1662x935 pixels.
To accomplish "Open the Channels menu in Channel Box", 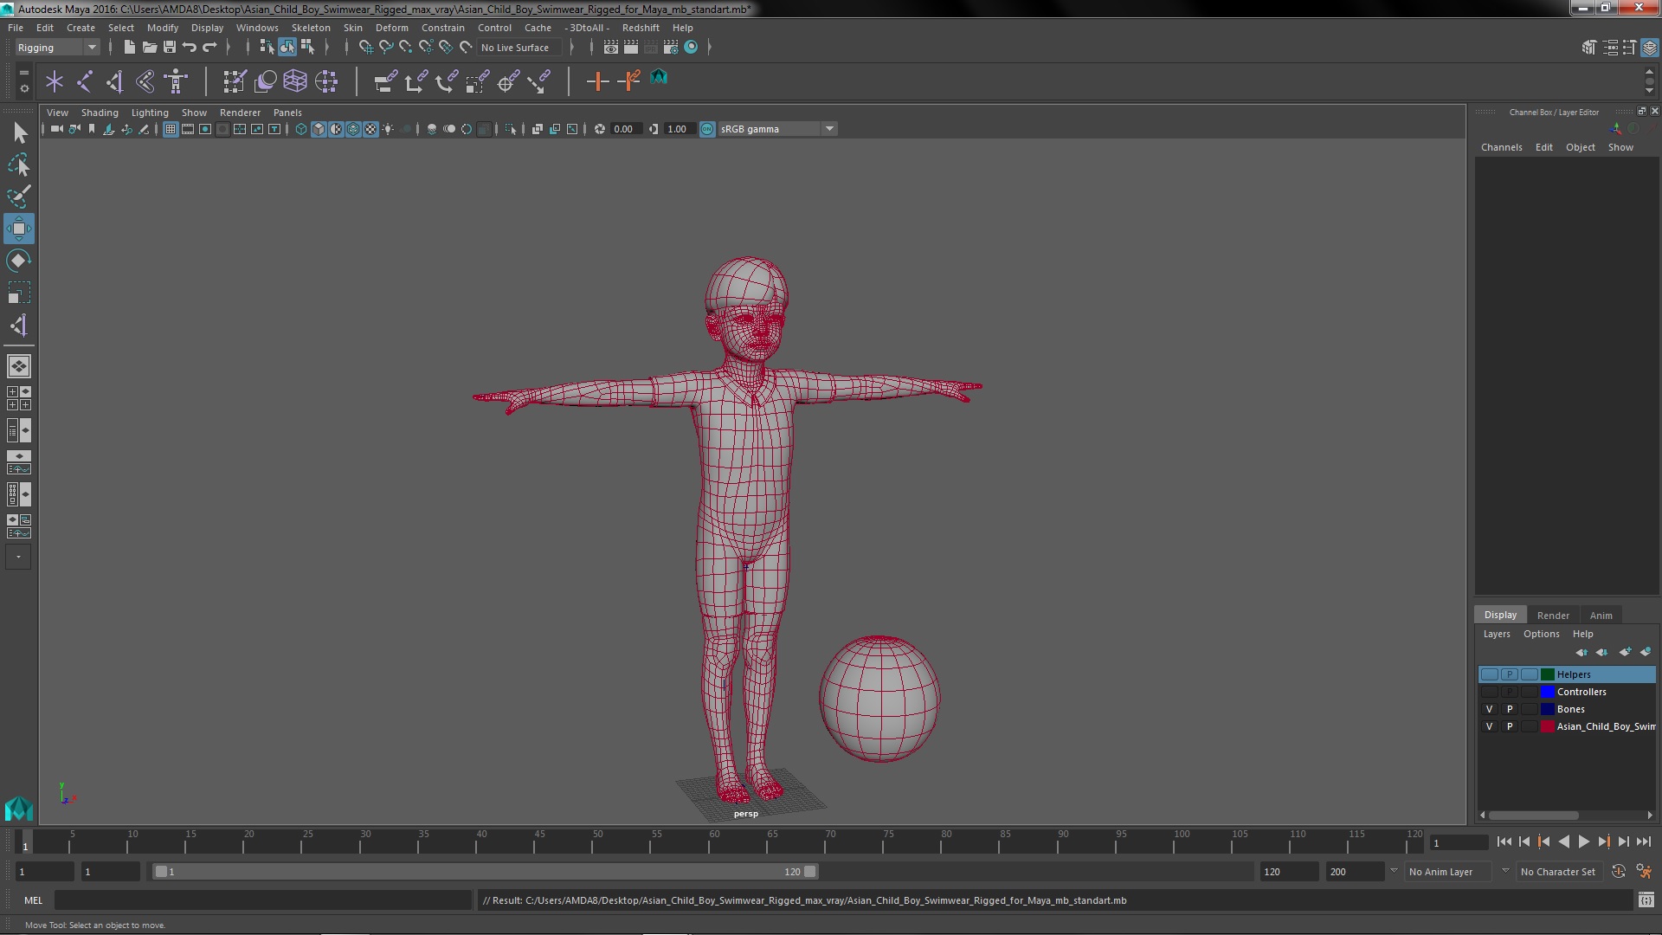I will pos(1501,147).
